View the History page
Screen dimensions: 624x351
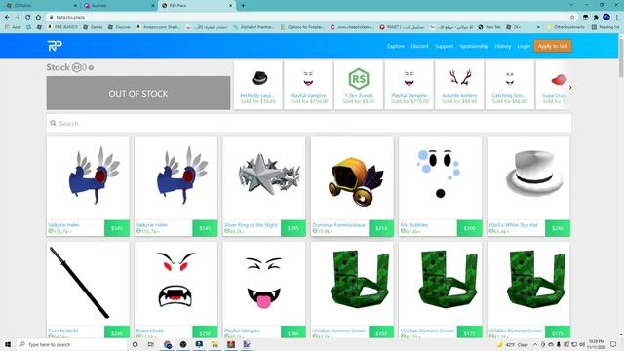click(x=503, y=46)
